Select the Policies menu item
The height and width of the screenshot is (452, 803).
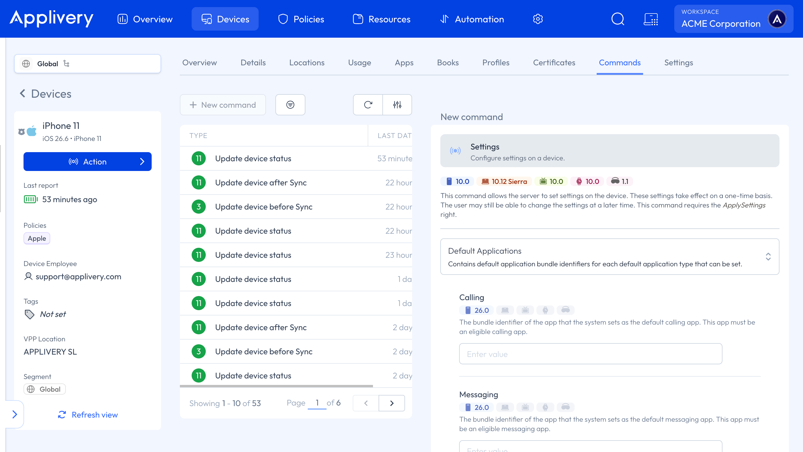point(301,19)
